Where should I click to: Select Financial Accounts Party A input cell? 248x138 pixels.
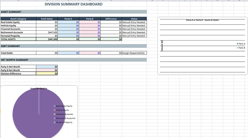point(68,29)
